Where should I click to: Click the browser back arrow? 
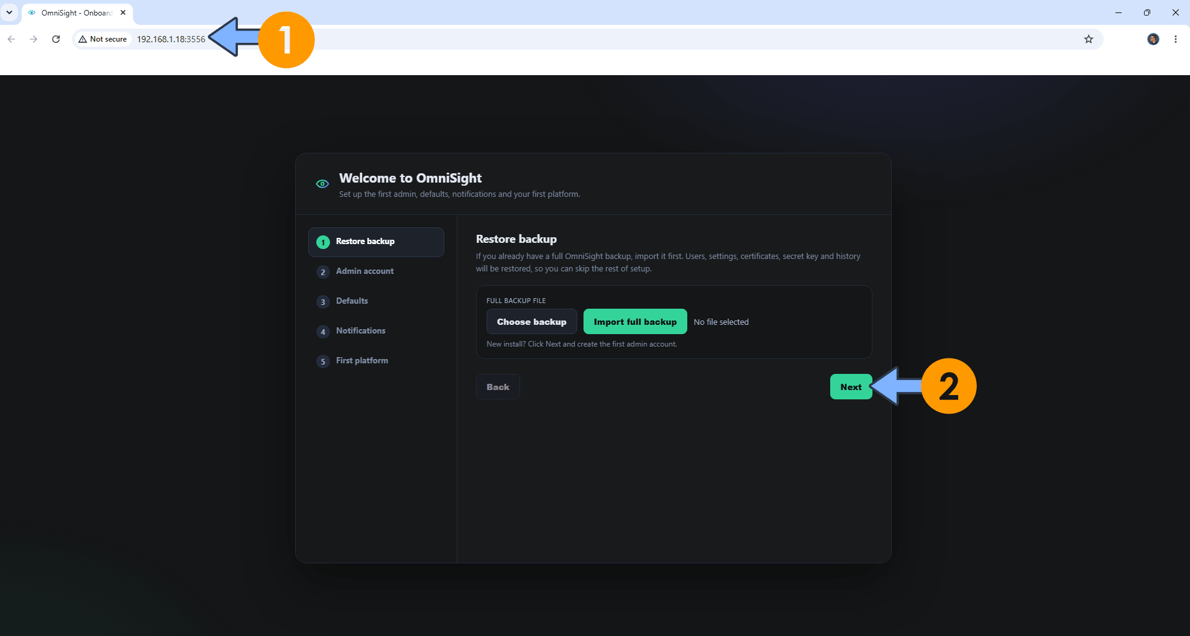[x=11, y=39]
